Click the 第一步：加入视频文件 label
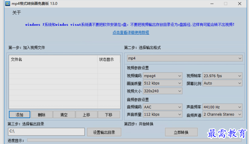 tap(27, 48)
